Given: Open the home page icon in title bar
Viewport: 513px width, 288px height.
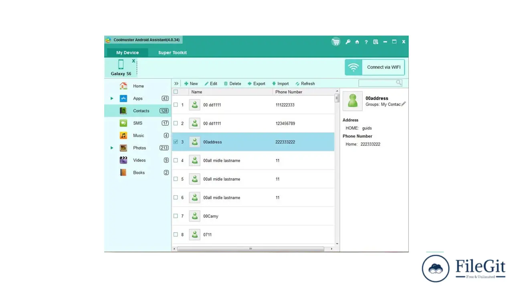Looking at the screenshot, I should [357, 42].
